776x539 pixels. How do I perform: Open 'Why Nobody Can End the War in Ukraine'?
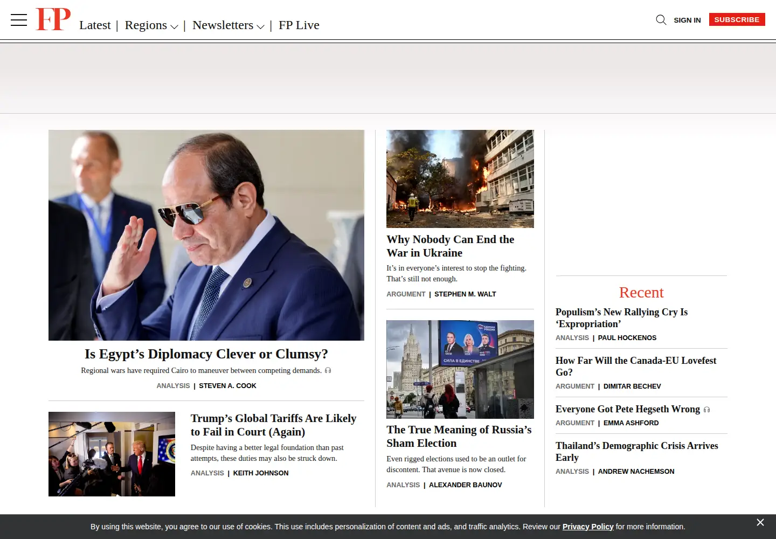[x=451, y=246]
